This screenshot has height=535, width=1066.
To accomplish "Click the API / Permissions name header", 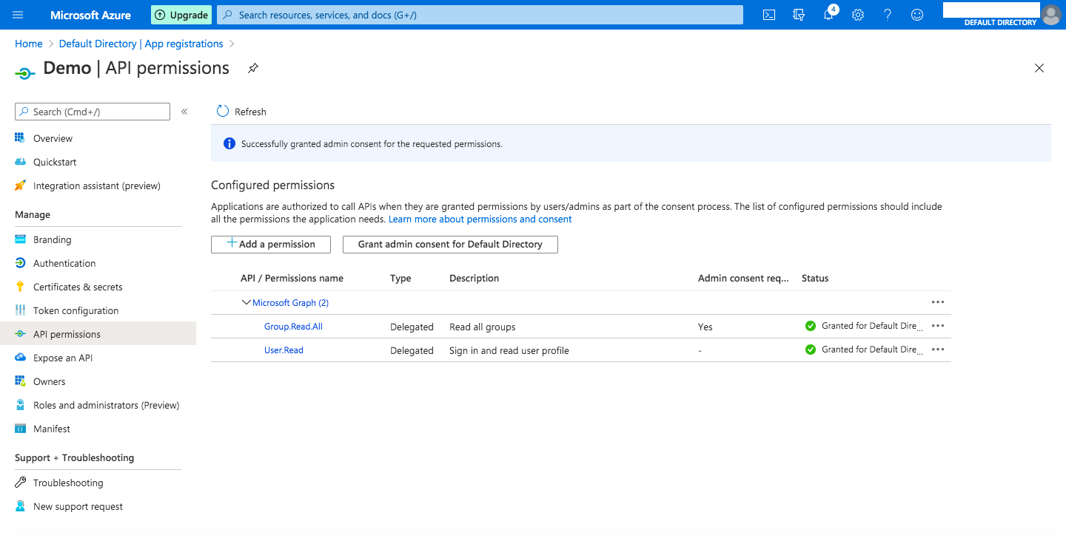I will pyautogui.click(x=292, y=279).
